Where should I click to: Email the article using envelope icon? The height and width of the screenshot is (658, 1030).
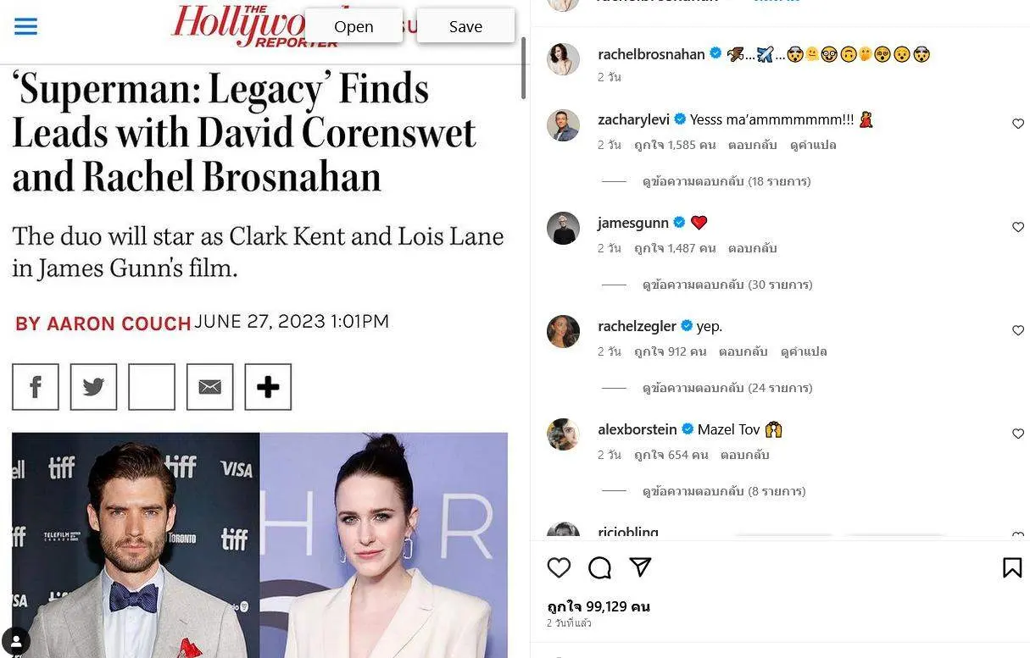coord(209,387)
